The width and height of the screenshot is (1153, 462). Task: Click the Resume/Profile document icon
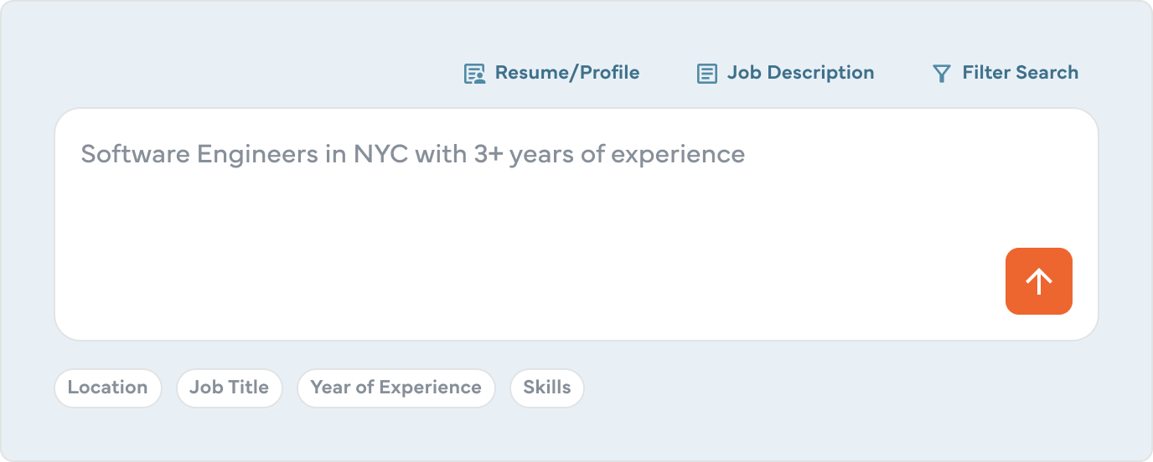click(475, 74)
